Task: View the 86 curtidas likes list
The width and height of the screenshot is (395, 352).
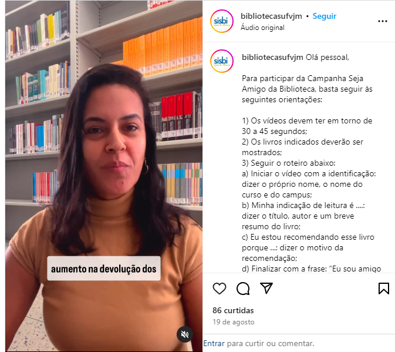Action: click(x=233, y=310)
